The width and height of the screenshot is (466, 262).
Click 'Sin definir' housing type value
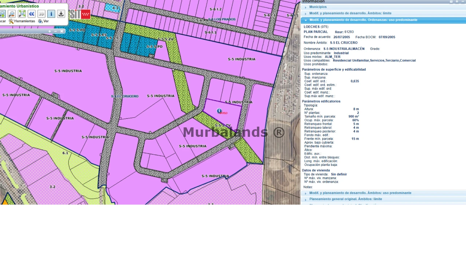coord(339,174)
